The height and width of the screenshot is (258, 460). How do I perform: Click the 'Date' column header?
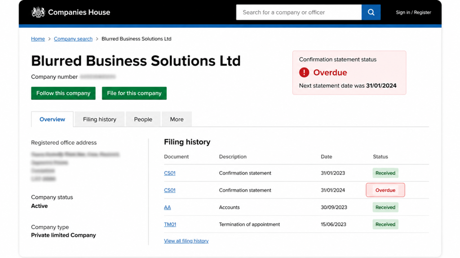pyautogui.click(x=326, y=156)
